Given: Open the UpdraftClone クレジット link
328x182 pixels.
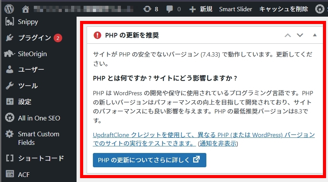Looking at the screenshot, I should click(204, 139).
